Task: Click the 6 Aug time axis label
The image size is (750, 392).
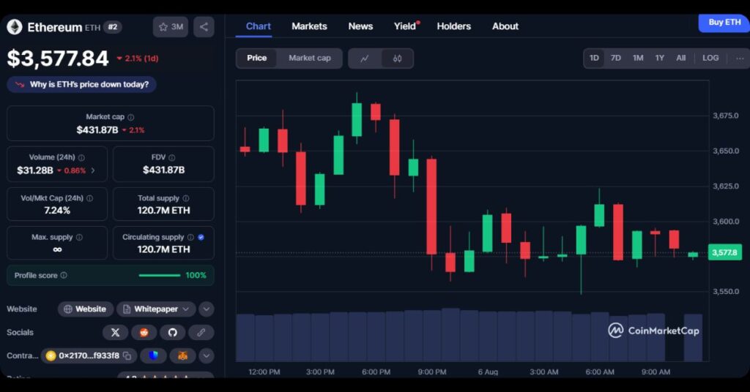Action: (x=488, y=372)
